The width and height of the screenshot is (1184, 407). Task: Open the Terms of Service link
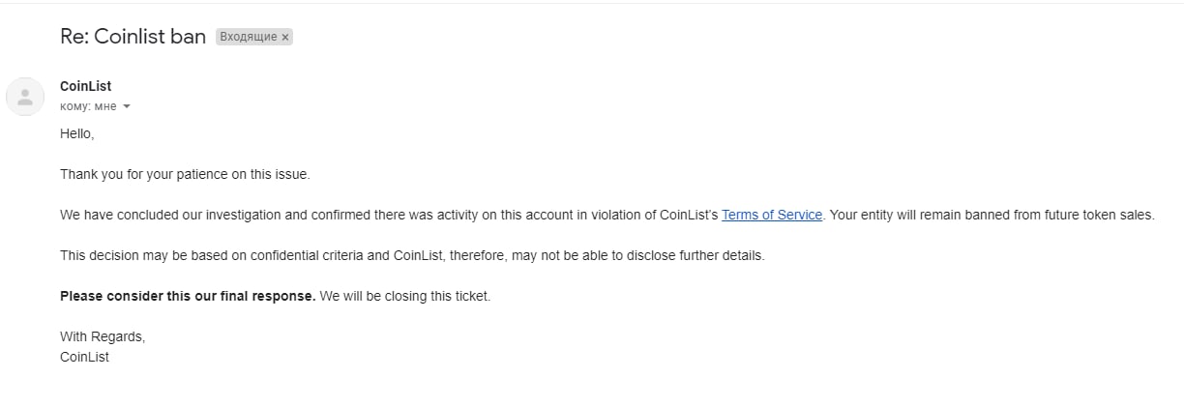(x=772, y=215)
